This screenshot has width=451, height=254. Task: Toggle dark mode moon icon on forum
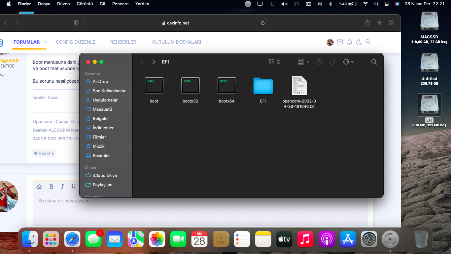pos(359,42)
